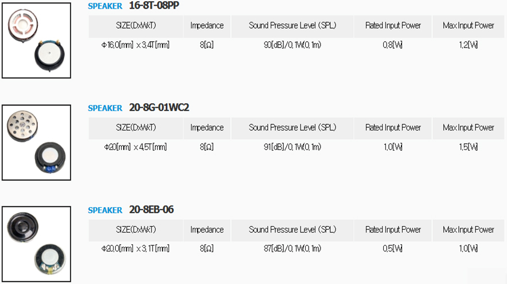
Task: Click the SPEAKER label beside 20-8EB-06
Action: (x=105, y=210)
